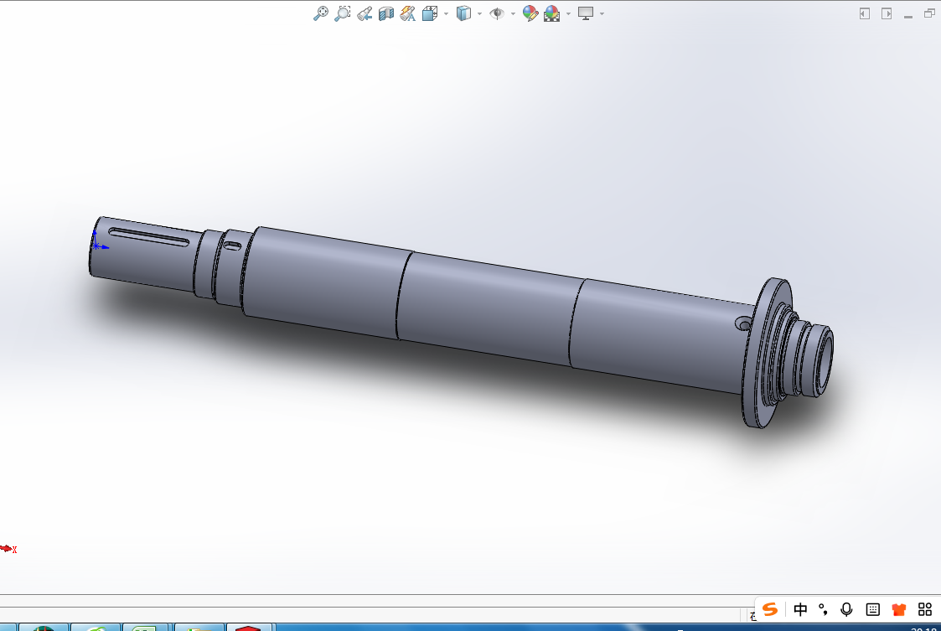The image size is (941, 631).
Task: Open Dynamic Annotation Views tool
Action: [407, 13]
